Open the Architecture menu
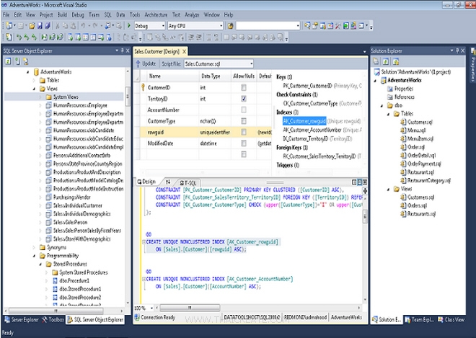Image resolution: width=476 pixels, height=338 pixels. tap(156, 14)
